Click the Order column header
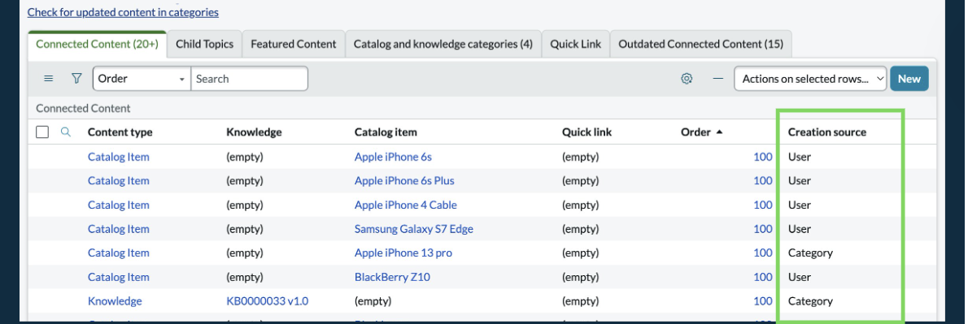Screen dimensions: 968x324 pos(695,132)
